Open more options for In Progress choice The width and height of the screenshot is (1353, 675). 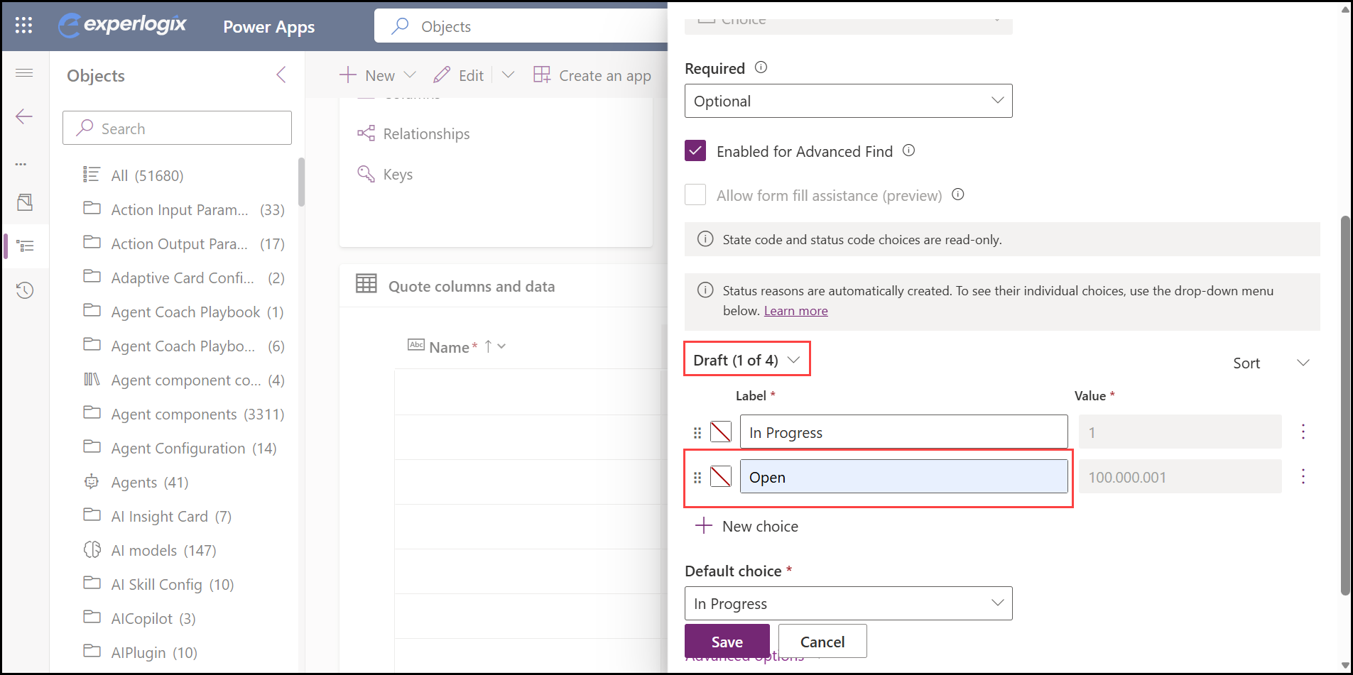click(x=1303, y=432)
